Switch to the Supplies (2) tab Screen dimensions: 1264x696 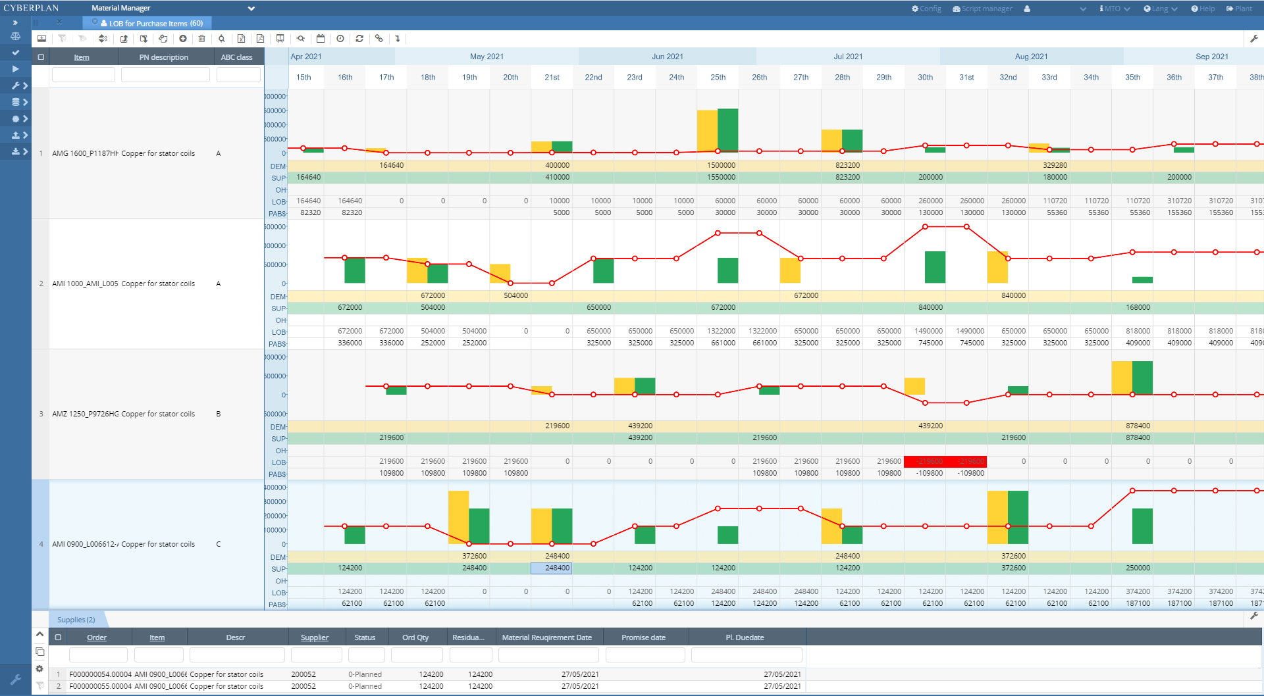pyautogui.click(x=76, y=619)
